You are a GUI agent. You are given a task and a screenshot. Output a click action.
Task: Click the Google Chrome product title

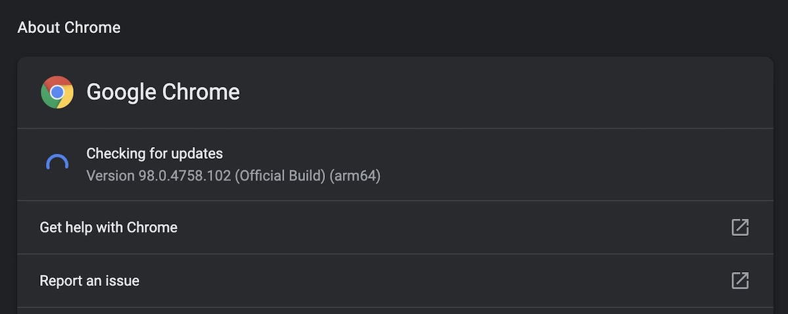point(163,92)
